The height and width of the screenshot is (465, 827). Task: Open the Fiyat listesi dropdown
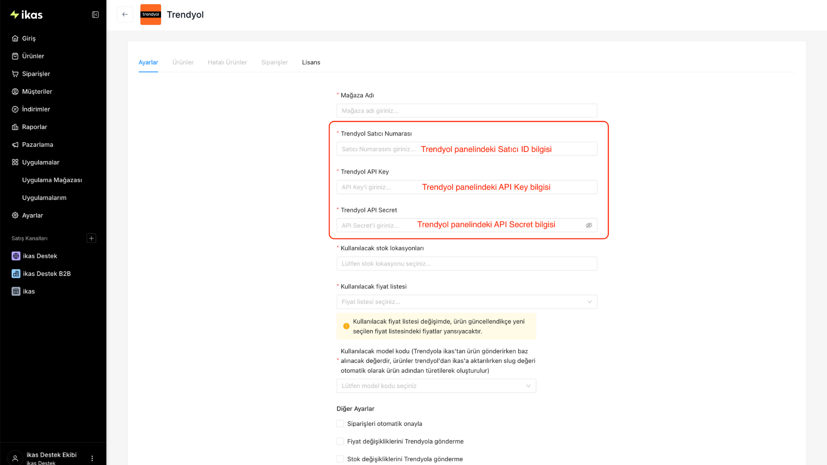[467, 302]
